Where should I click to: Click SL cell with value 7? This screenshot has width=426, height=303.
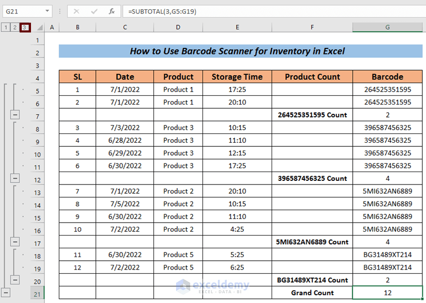[77, 191]
